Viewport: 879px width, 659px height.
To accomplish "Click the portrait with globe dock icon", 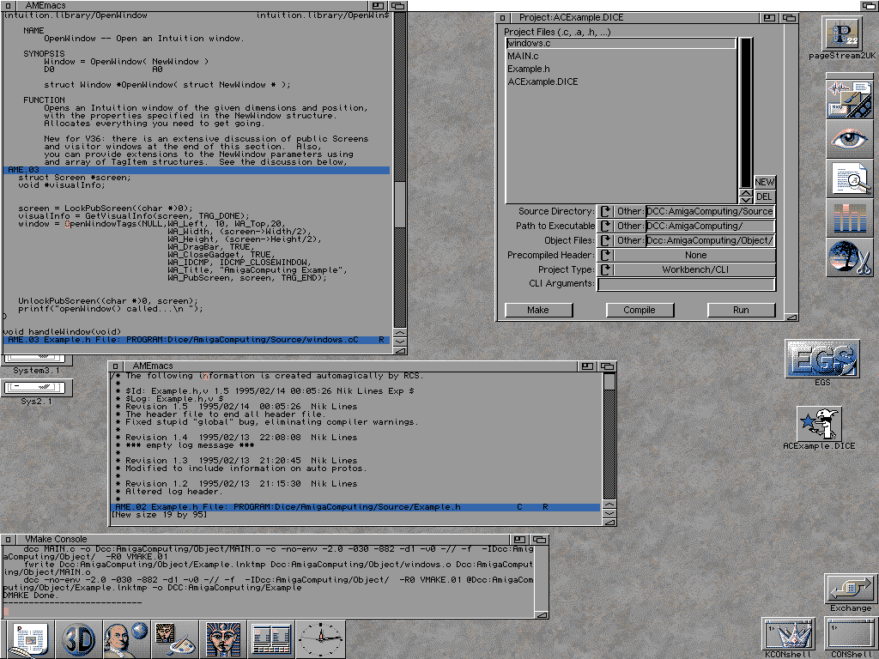I will (127, 639).
